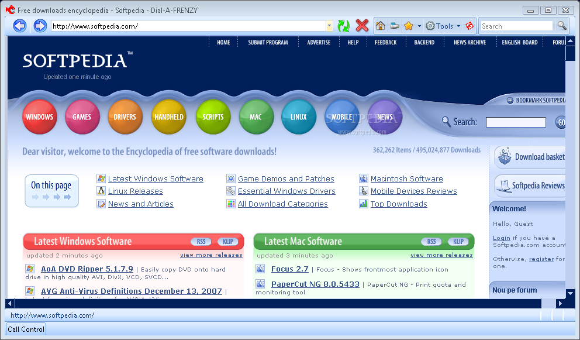Click the plus icon beside Bookmark Softpedia
This screenshot has width=580, height=340.
[510, 101]
